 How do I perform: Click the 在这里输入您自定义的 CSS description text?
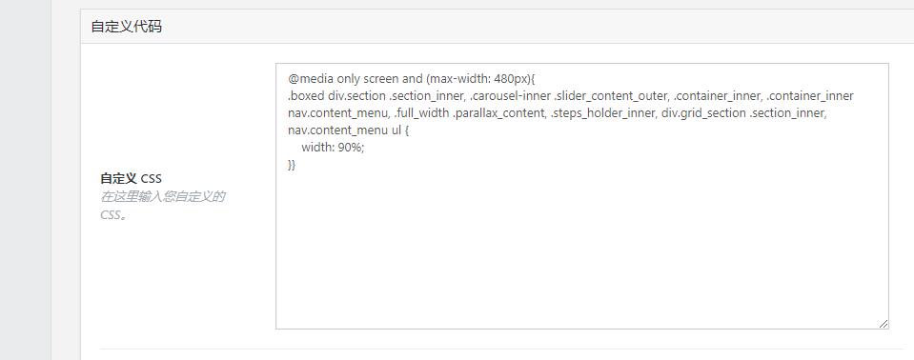point(163,206)
